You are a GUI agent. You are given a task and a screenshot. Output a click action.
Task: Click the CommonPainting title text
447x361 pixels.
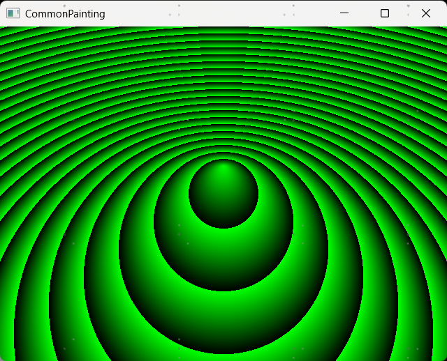[x=65, y=14]
